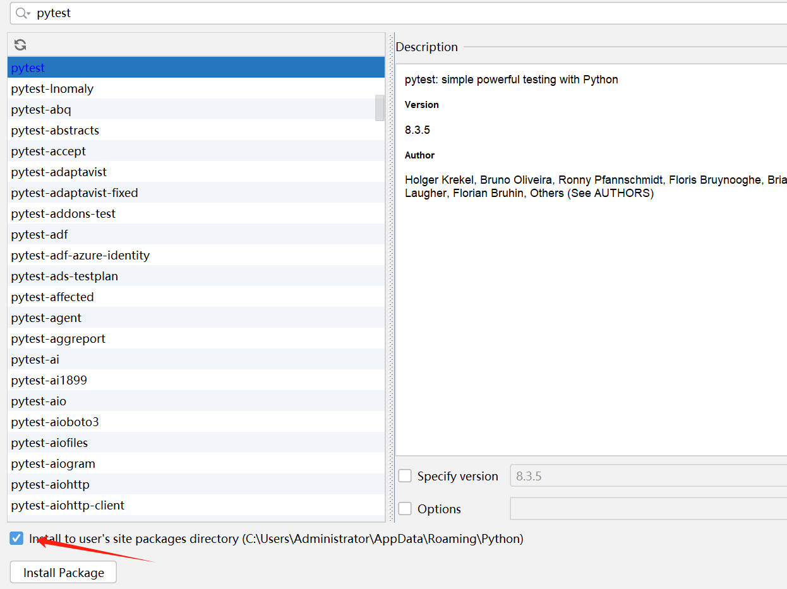Image resolution: width=787 pixels, height=589 pixels.
Task: Click the version number 8.3.5 in description
Action: tap(418, 130)
